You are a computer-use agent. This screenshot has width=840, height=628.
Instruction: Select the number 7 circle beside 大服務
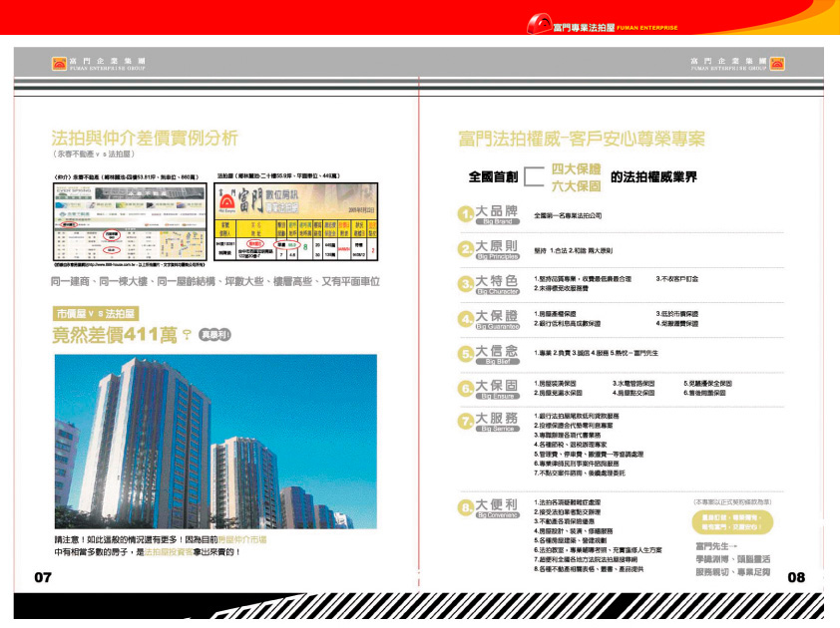click(x=465, y=422)
